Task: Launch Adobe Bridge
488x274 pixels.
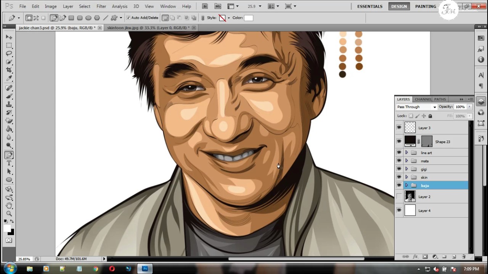Action: coord(205,6)
